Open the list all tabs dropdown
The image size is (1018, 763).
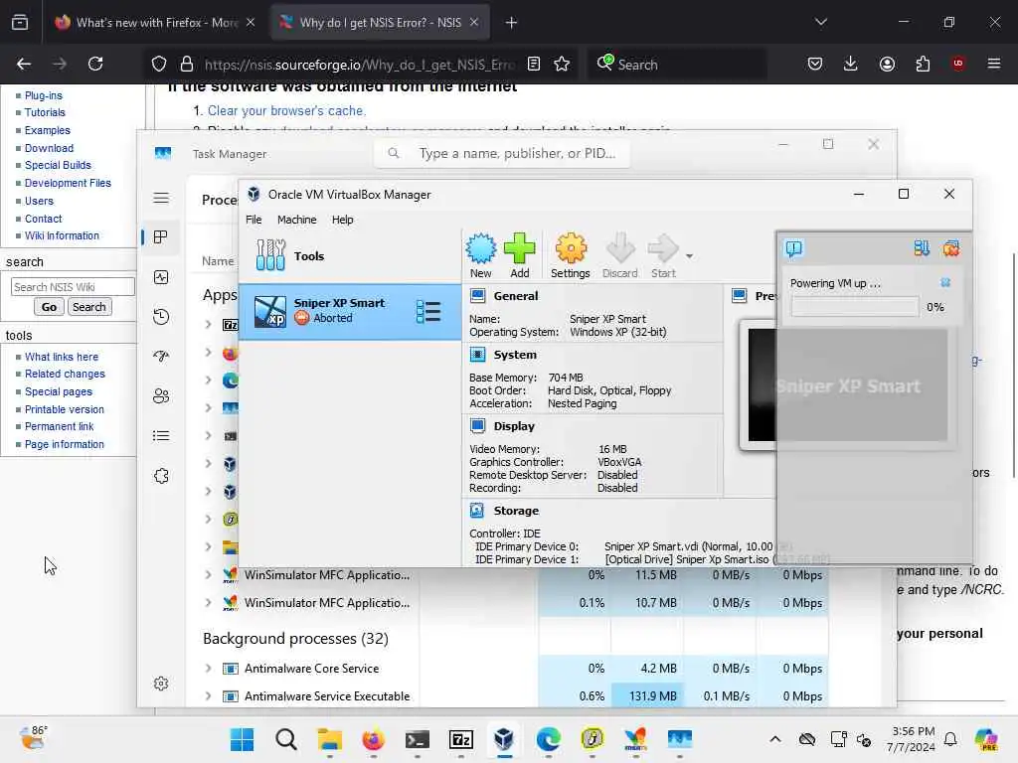(820, 22)
